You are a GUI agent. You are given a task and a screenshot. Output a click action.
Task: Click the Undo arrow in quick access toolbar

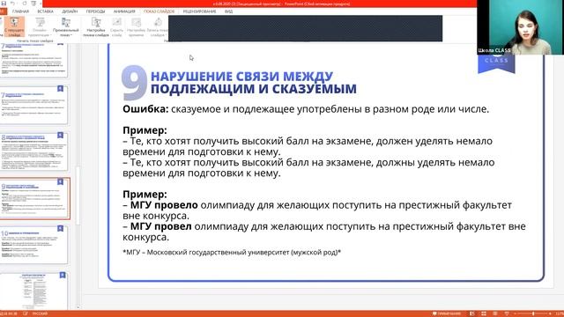[x=12, y=4]
